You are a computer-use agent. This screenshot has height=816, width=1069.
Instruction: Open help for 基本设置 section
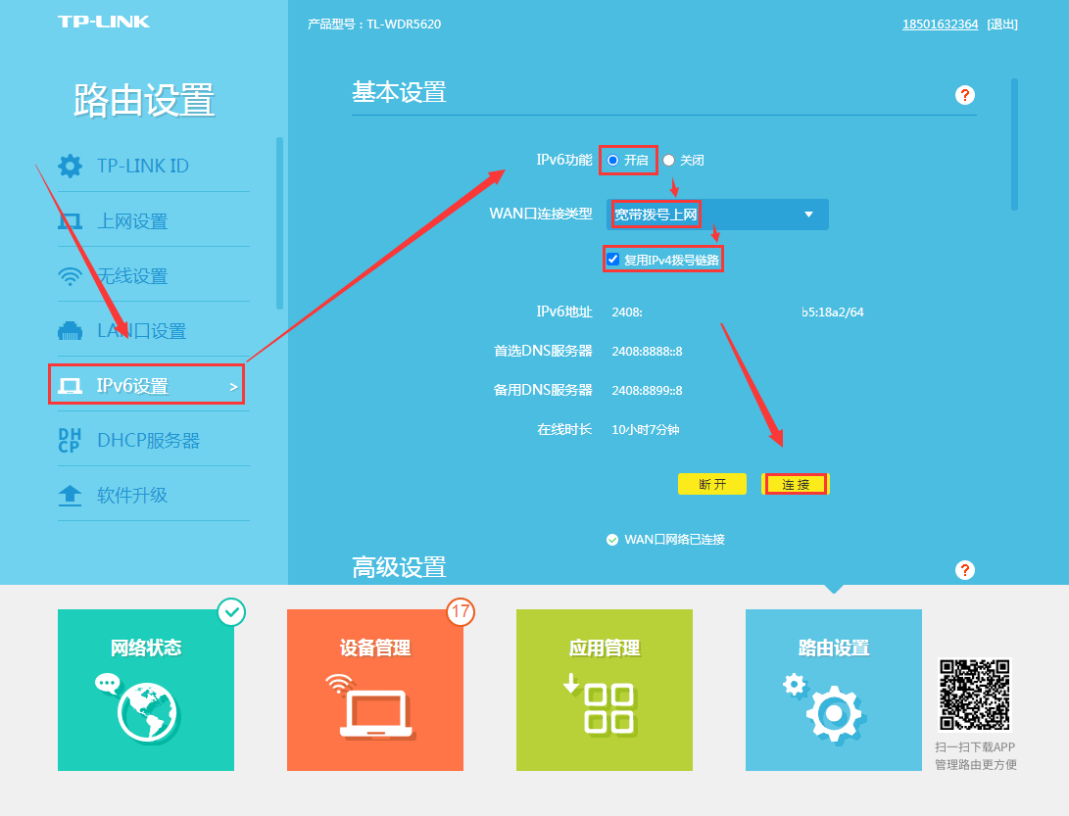point(965,95)
